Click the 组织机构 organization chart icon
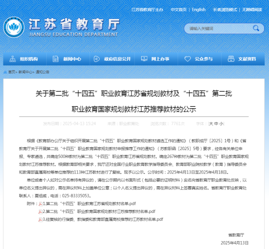 (13, 59)
